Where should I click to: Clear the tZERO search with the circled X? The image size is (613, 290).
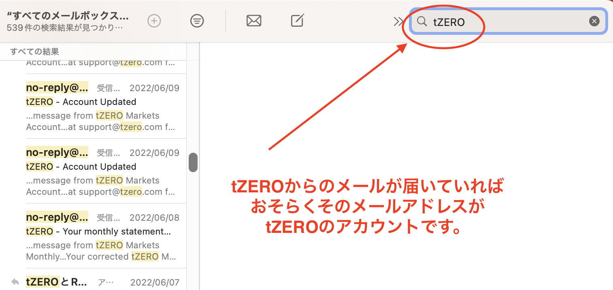pyautogui.click(x=594, y=21)
